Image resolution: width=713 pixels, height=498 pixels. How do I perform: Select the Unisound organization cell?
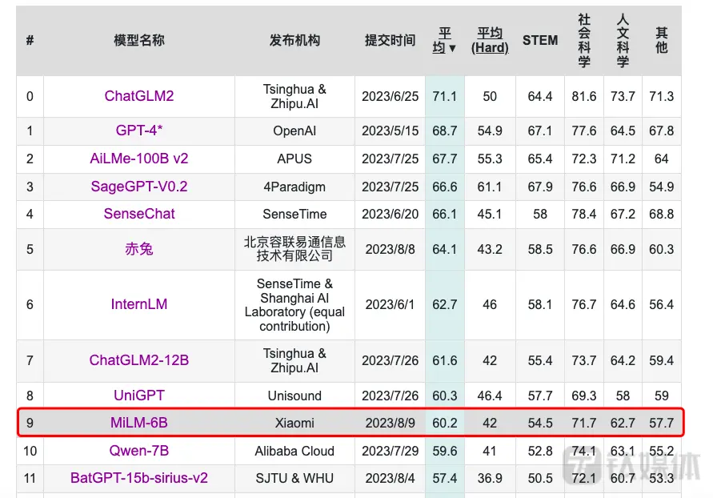(x=294, y=396)
